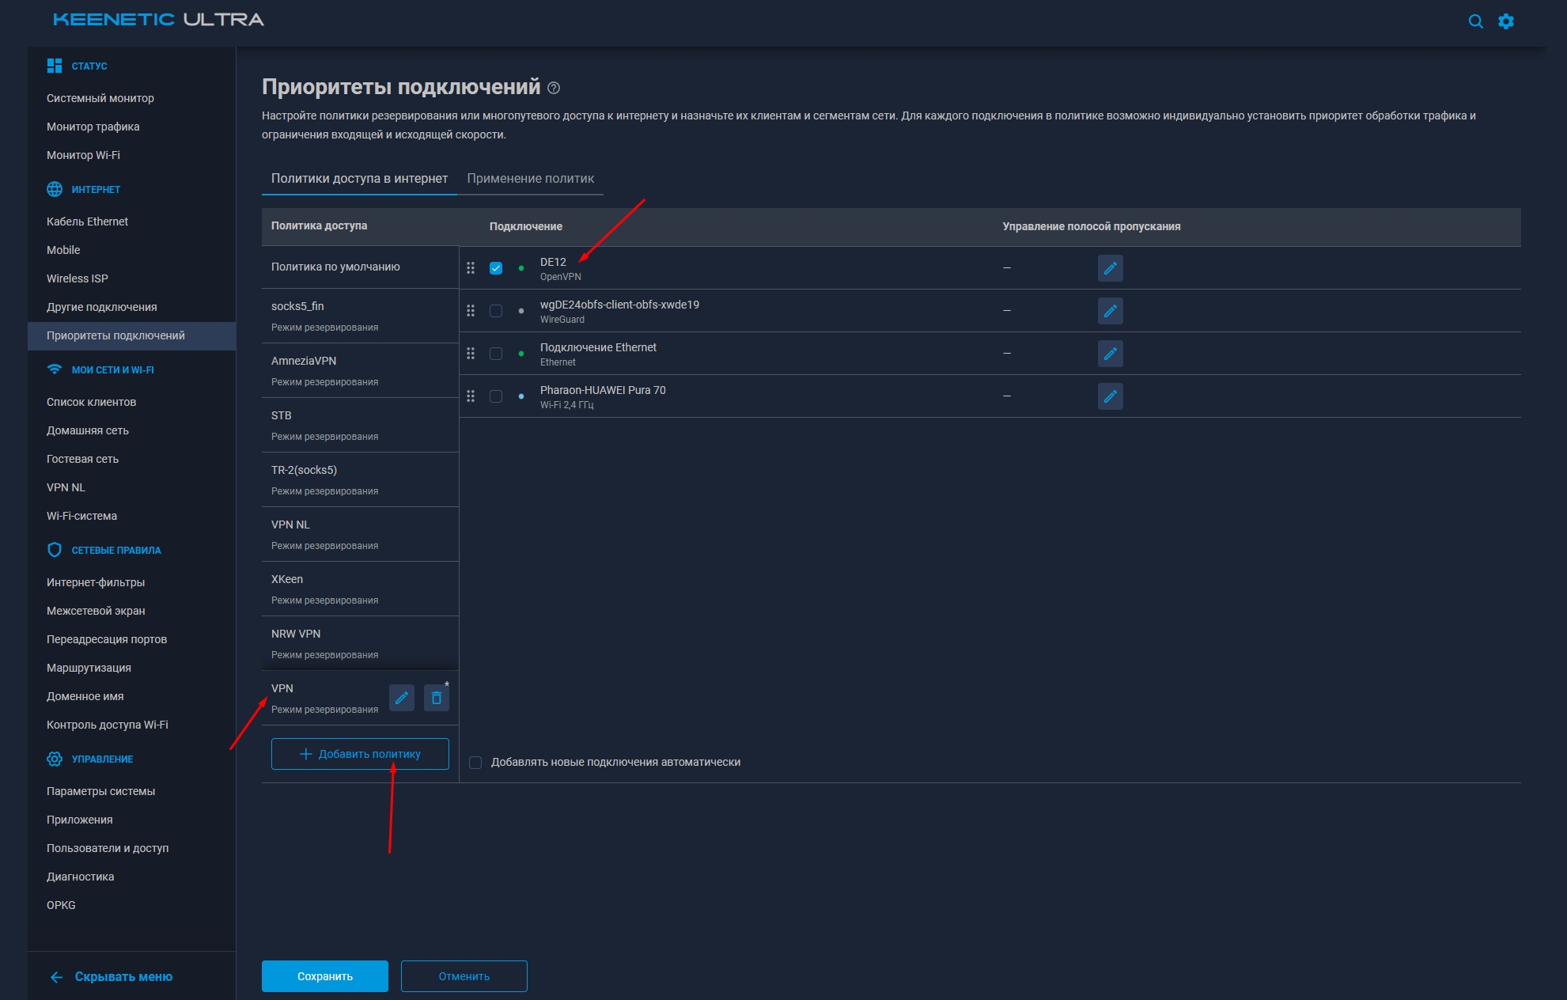Open help via the question mark icon
Image resolution: width=1567 pixels, height=1000 pixels.
click(554, 89)
